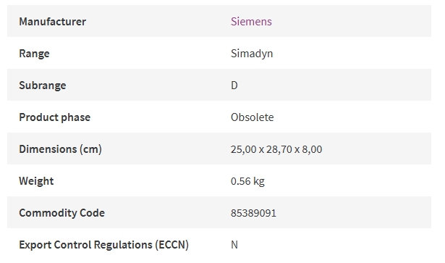Select the 25,00 x 28,70 x 8,00 value
Image resolution: width=445 pixels, height=263 pixels.
(x=276, y=149)
